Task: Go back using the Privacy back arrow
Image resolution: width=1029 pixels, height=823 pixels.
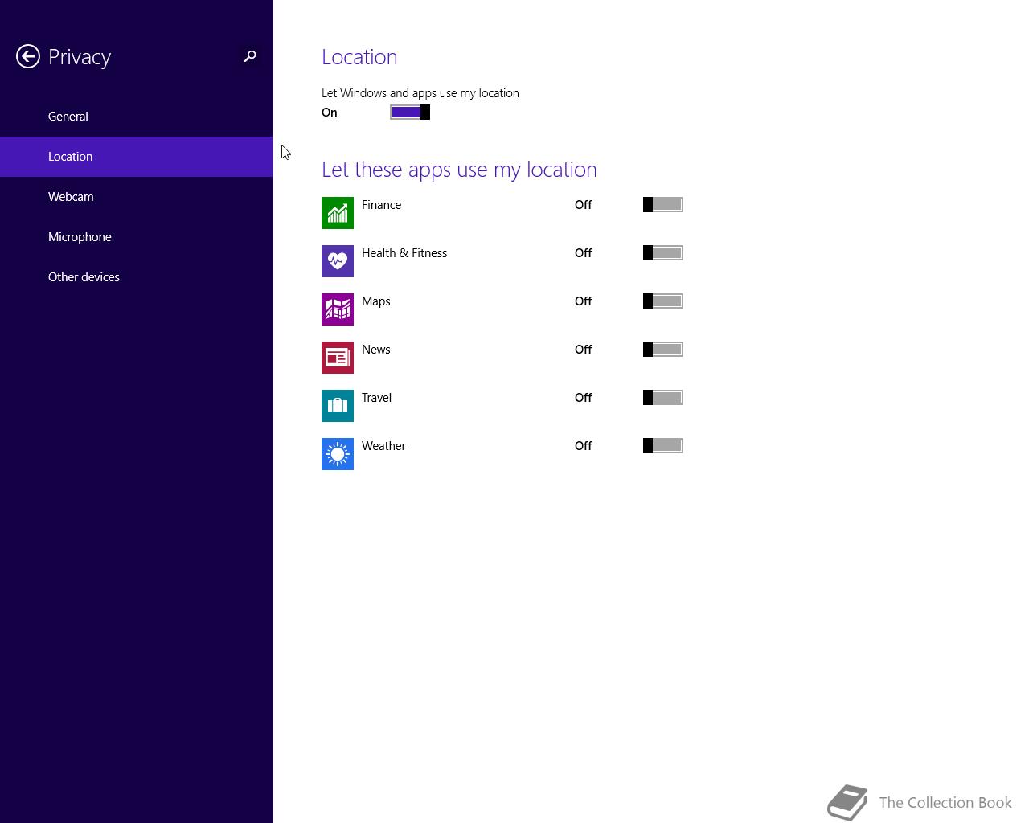Action: coord(28,56)
